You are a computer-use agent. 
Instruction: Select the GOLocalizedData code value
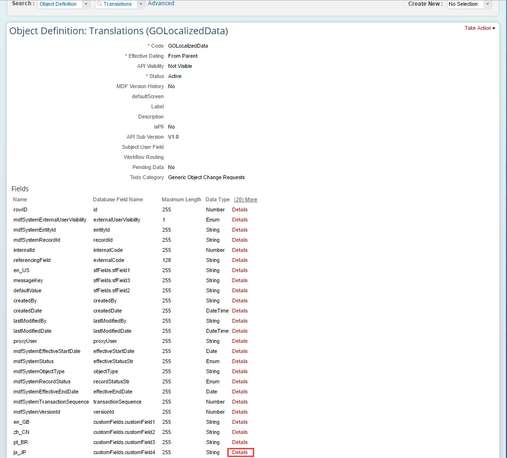[x=188, y=46]
